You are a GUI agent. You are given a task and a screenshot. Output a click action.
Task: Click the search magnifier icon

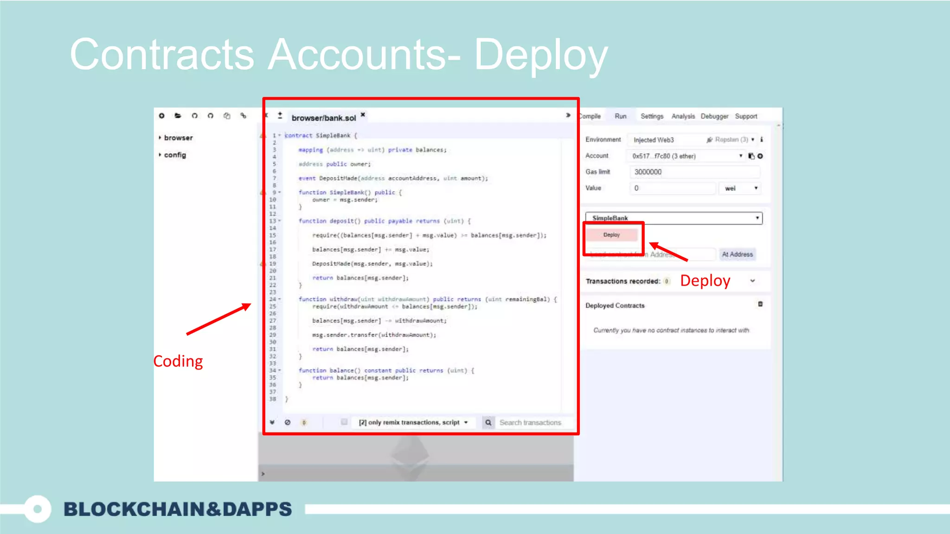click(x=488, y=422)
